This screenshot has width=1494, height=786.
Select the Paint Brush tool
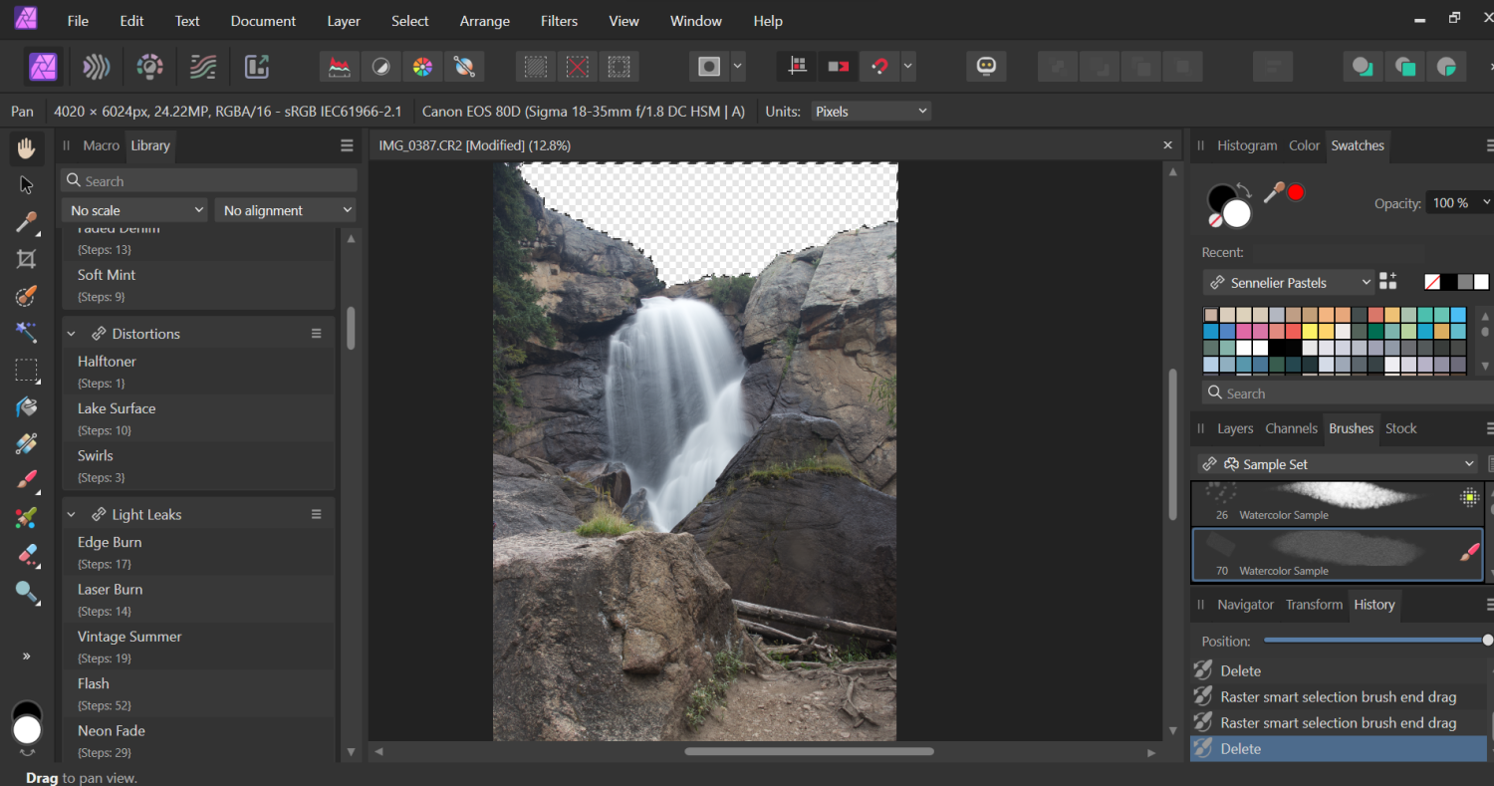(x=26, y=480)
